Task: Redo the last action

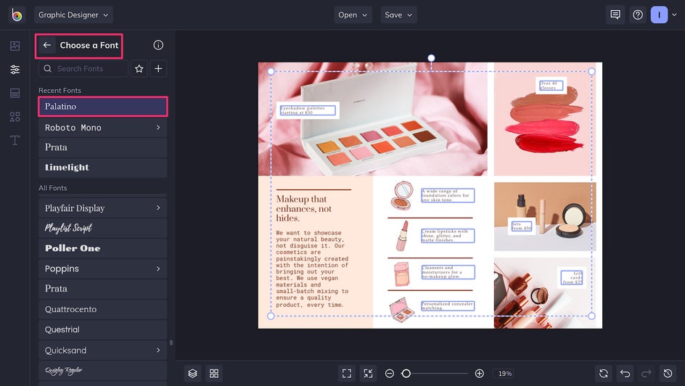Action: 646,374
